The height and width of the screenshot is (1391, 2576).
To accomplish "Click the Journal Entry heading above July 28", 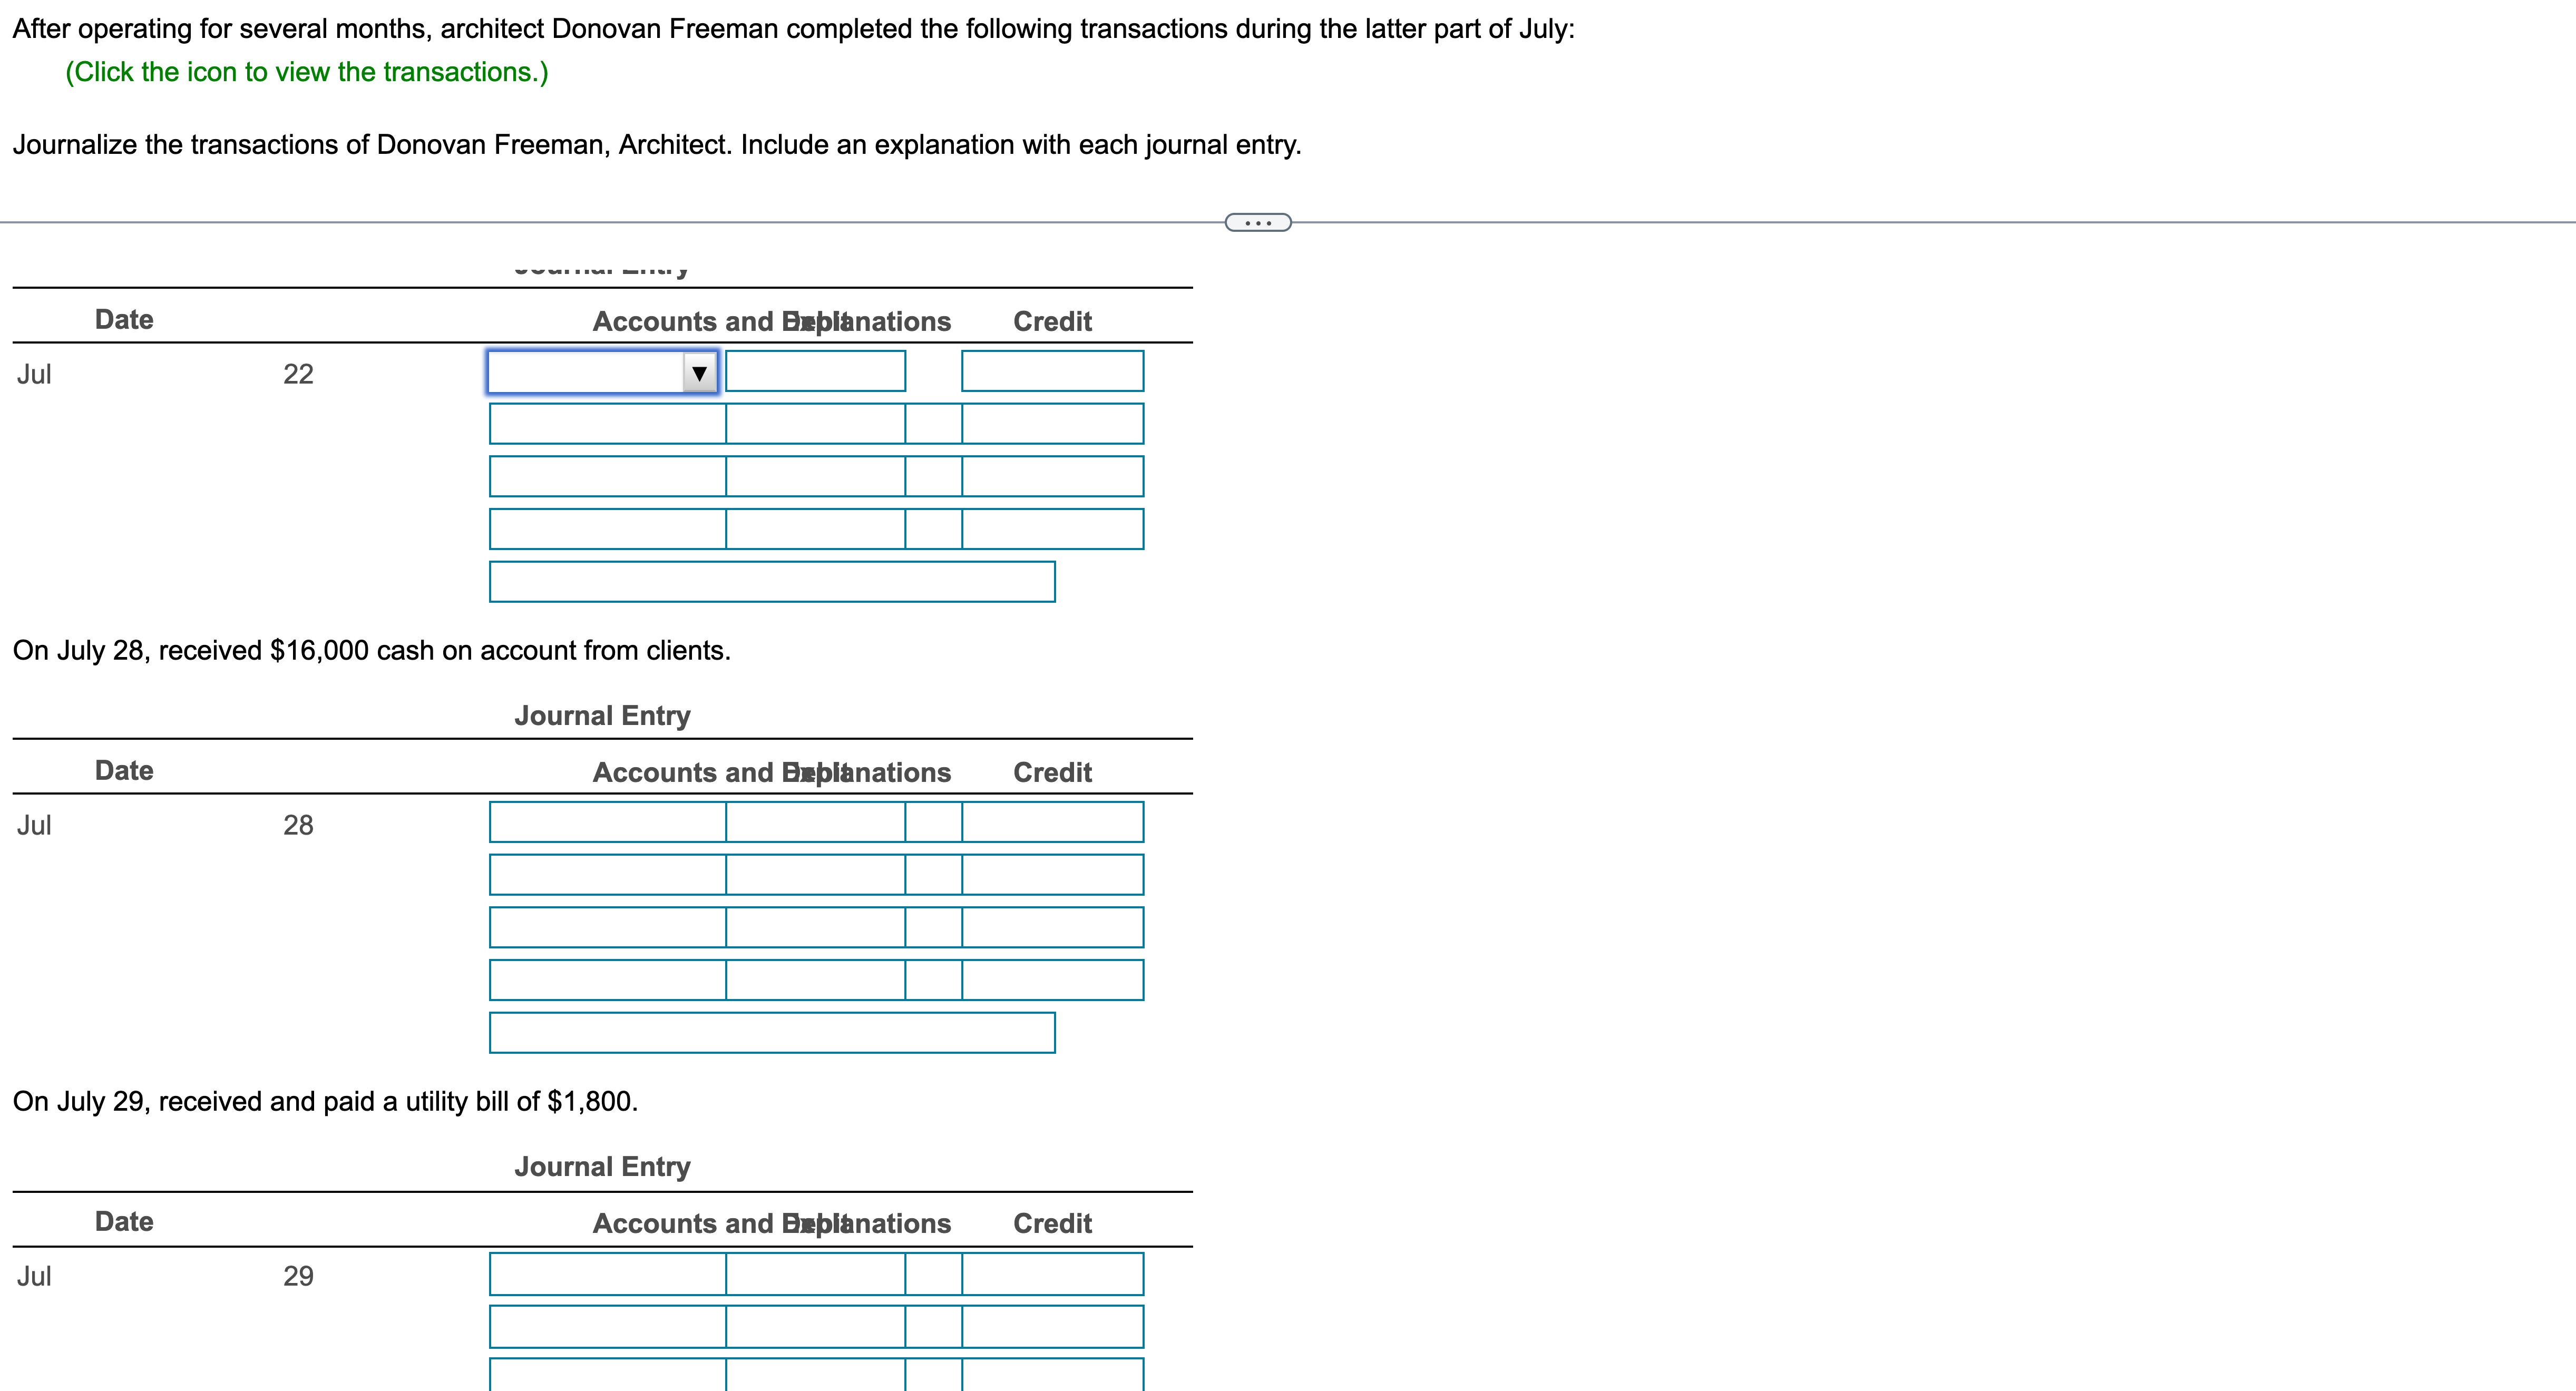I will (x=603, y=716).
